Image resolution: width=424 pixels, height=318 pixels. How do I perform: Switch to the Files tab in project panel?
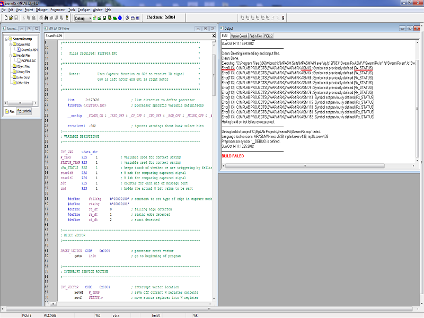10,111
